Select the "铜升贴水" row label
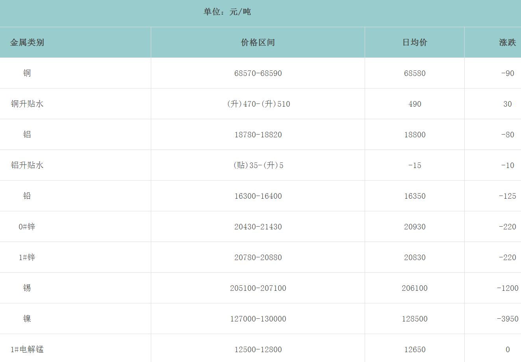Image resolution: width=521 pixels, height=362 pixels. [27, 104]
